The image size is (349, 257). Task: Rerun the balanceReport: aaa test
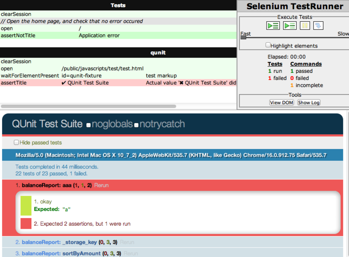pyautogui.click(x=101, y=185)
